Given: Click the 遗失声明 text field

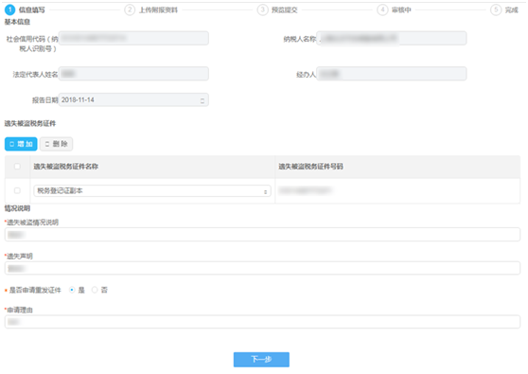Looking at the screenshot, I should pyautogui.click(x=262, y=268).
